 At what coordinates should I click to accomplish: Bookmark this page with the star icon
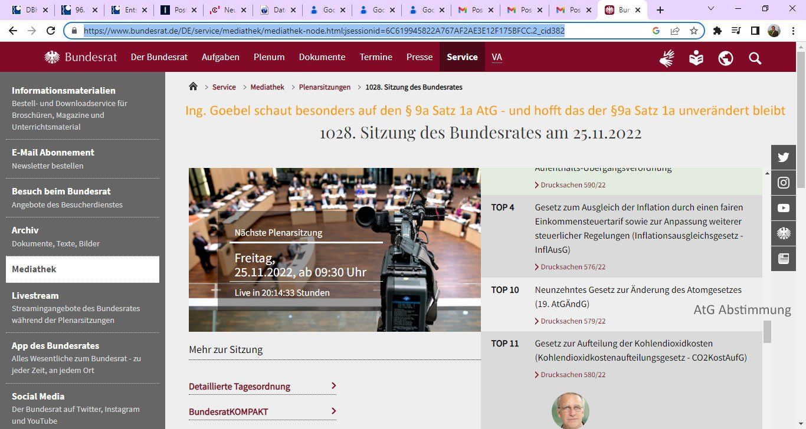point(694,31)
